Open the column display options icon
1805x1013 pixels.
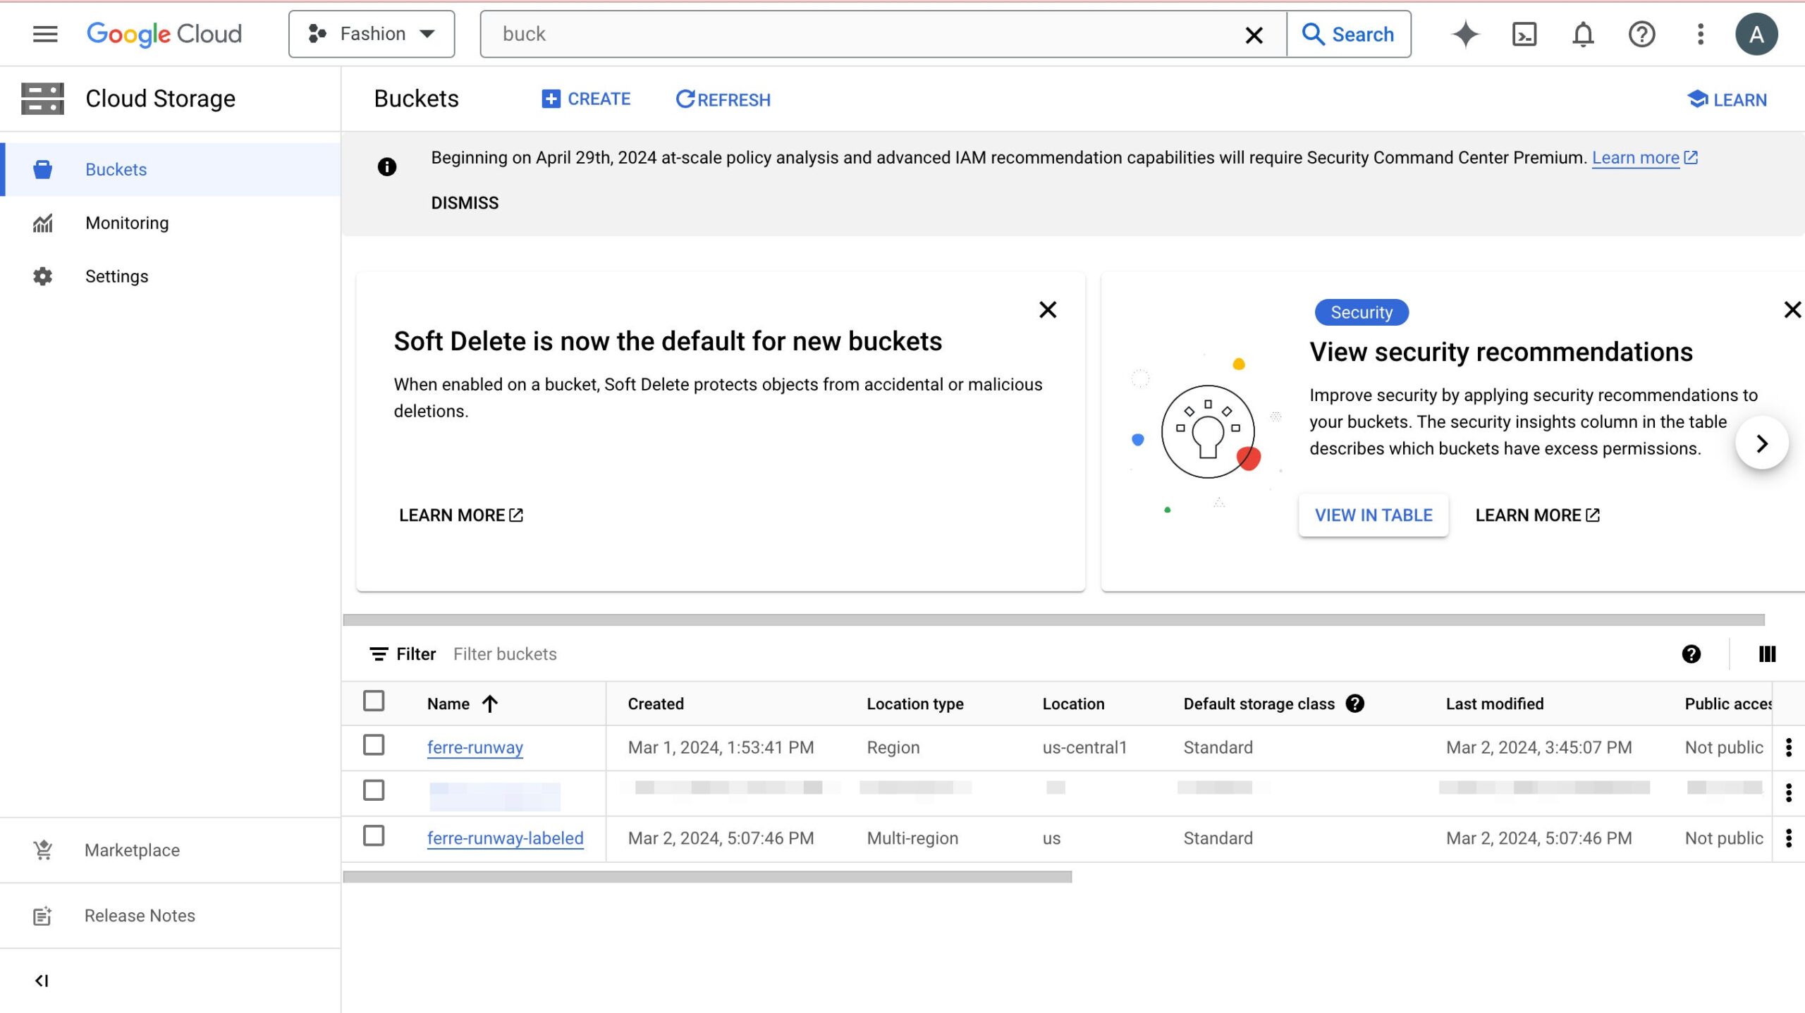1767,654
